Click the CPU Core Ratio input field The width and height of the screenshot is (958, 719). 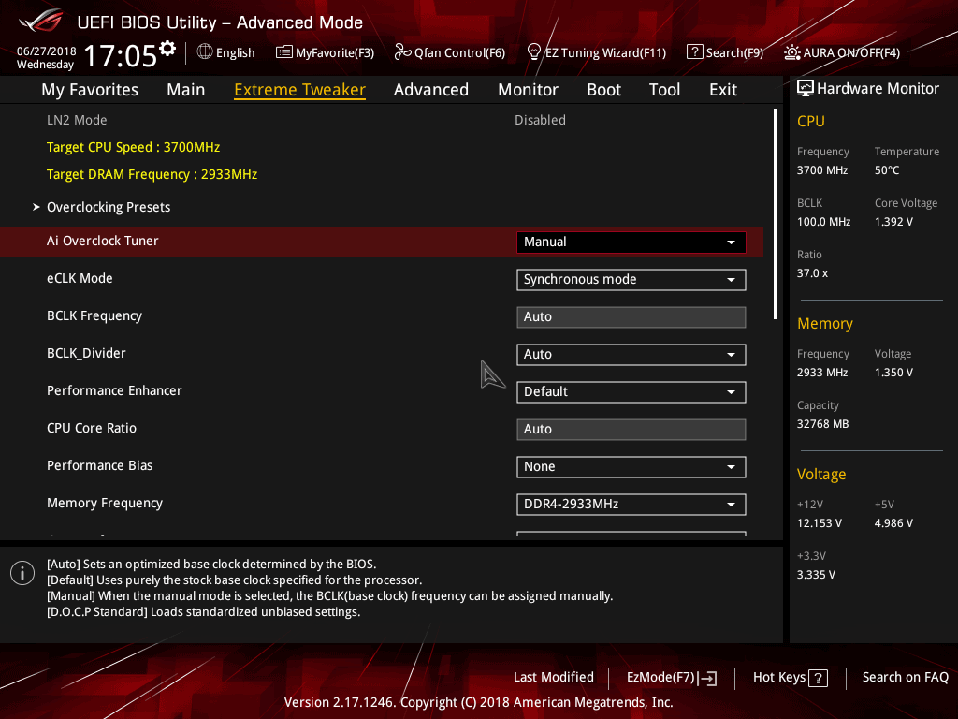pos(631,429)
